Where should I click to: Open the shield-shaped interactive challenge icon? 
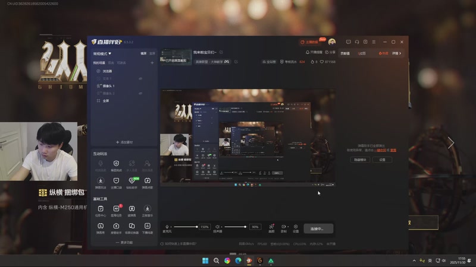coord(116,166)
